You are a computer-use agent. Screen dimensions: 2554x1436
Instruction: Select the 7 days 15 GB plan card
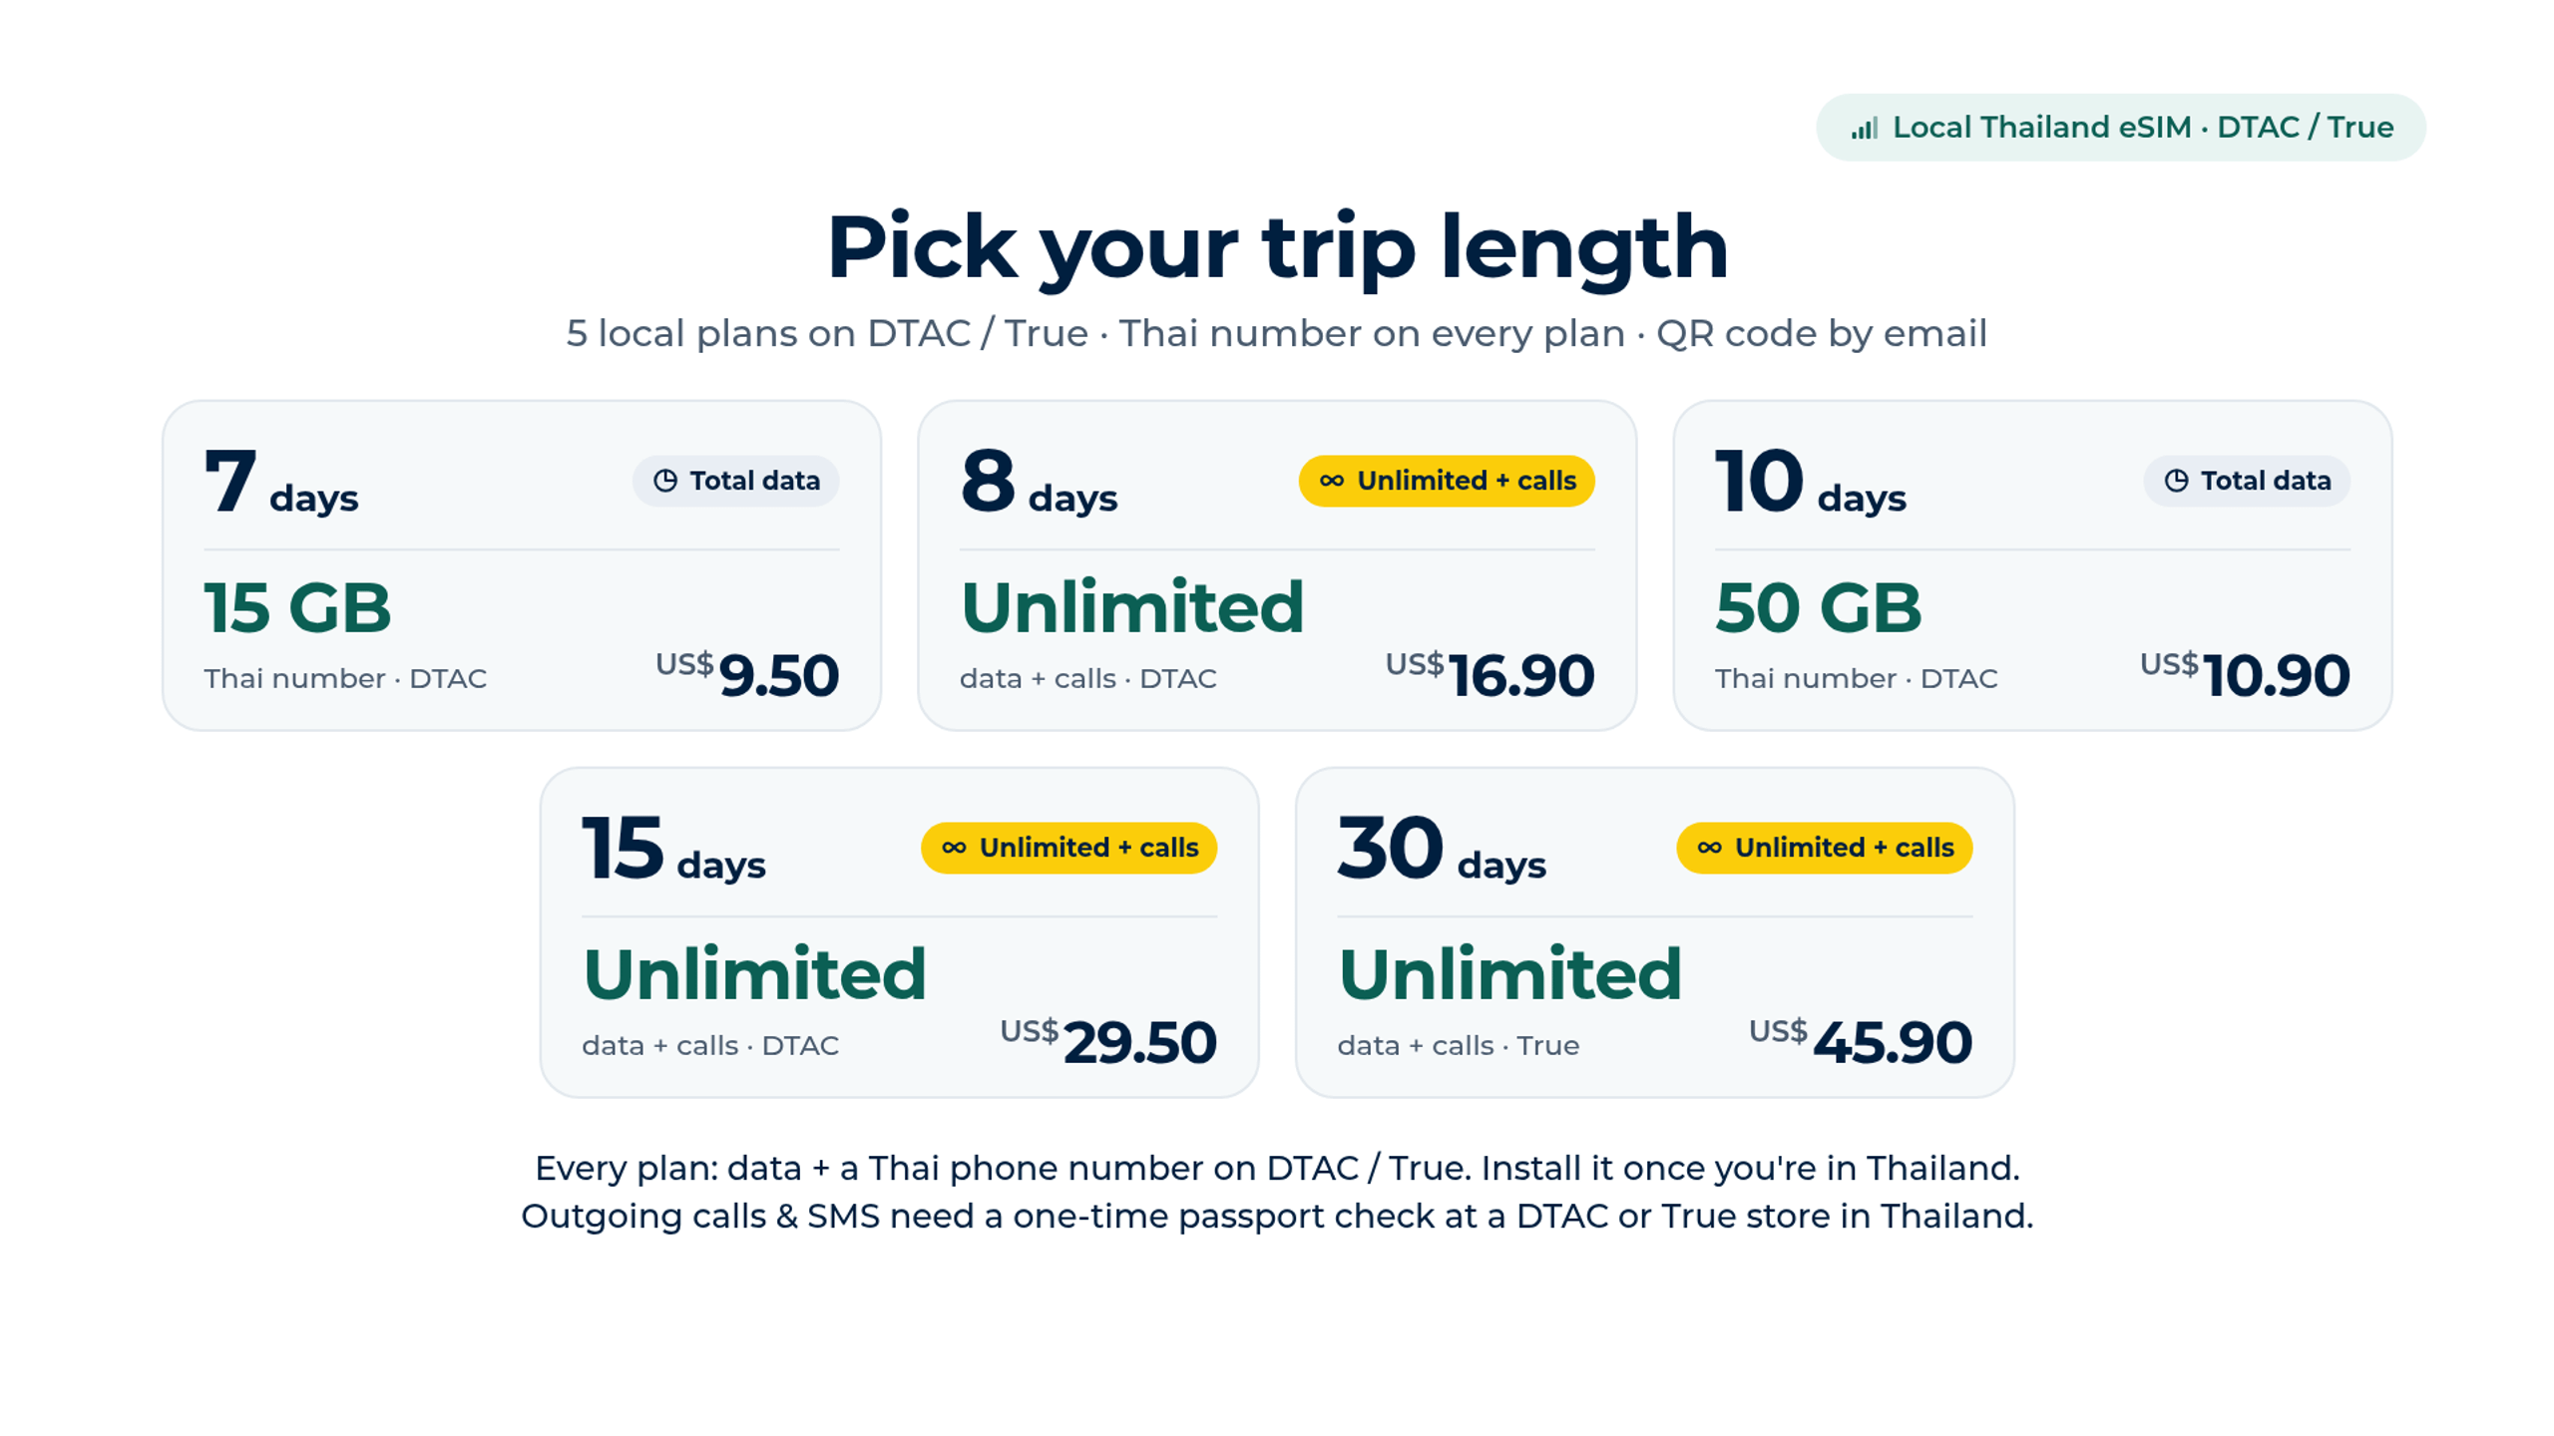(522, 565)
